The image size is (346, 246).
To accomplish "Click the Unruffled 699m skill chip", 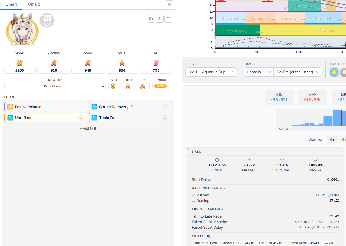I will pos(205,243).
